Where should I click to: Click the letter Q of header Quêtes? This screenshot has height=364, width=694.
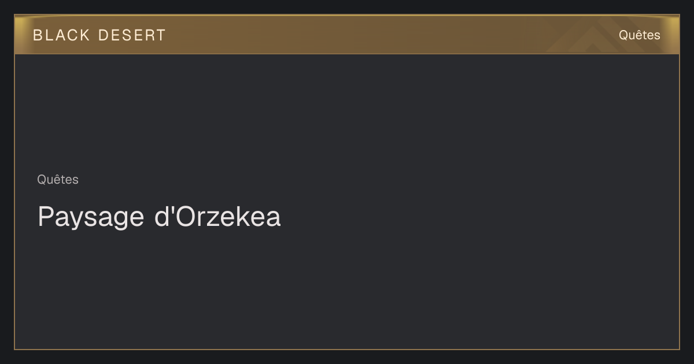[x=624, y=35]
